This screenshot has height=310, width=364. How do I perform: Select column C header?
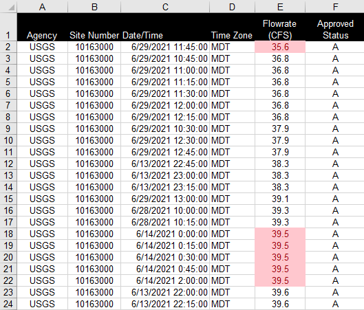click(x=165, y=6)
